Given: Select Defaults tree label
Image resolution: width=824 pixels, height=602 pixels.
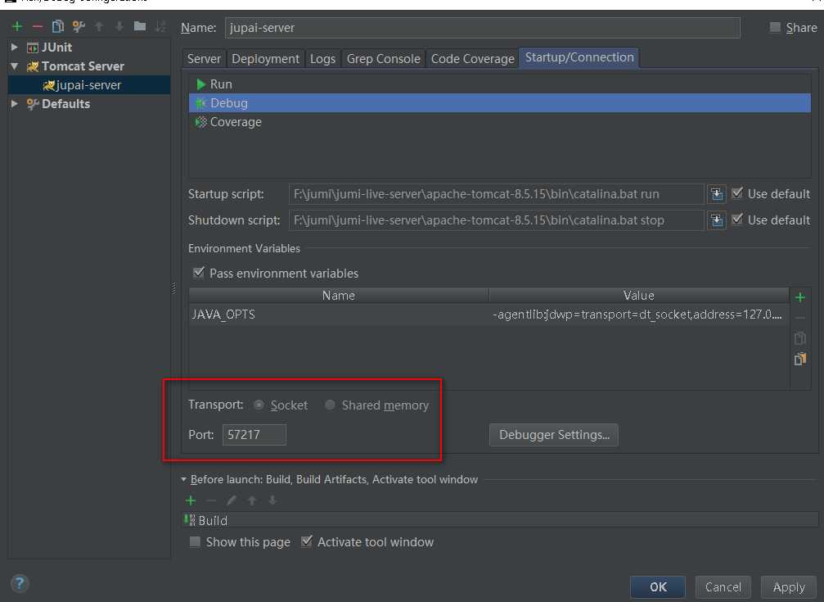Looking at the screenshot, I should click(65, 104).
